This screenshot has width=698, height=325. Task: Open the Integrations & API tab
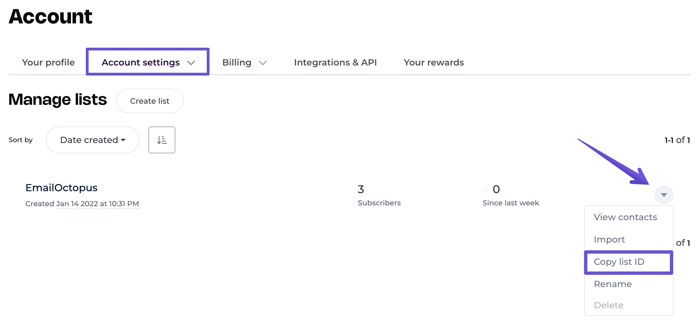tap(335, 62)
